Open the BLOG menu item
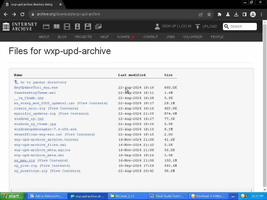Image resolution: width=267 pixels, height=200 pixels. [x=62, y=37]
